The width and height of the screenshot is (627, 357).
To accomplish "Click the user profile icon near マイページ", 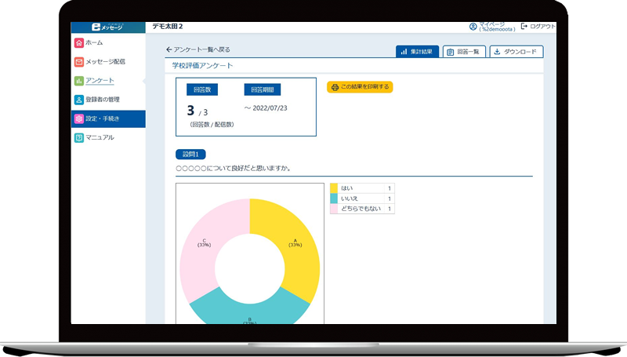I will click(473, 27).
